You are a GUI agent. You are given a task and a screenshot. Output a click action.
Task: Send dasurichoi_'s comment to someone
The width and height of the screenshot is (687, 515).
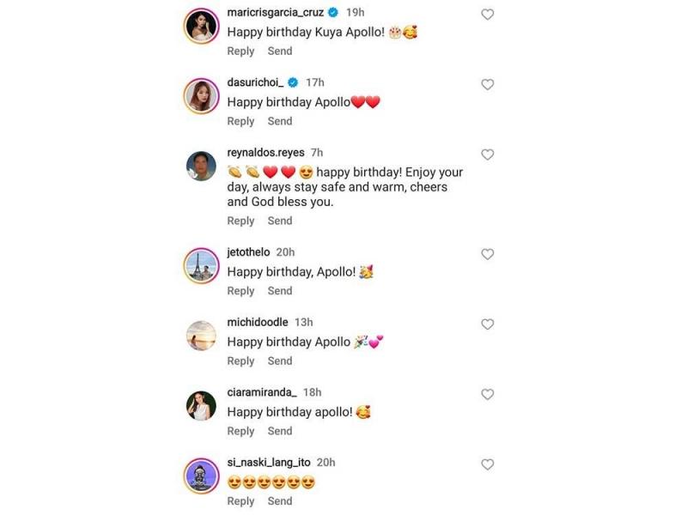coord(280,121)
